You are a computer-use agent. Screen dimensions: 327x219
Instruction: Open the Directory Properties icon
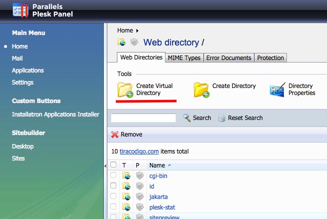tap(277, 90)
